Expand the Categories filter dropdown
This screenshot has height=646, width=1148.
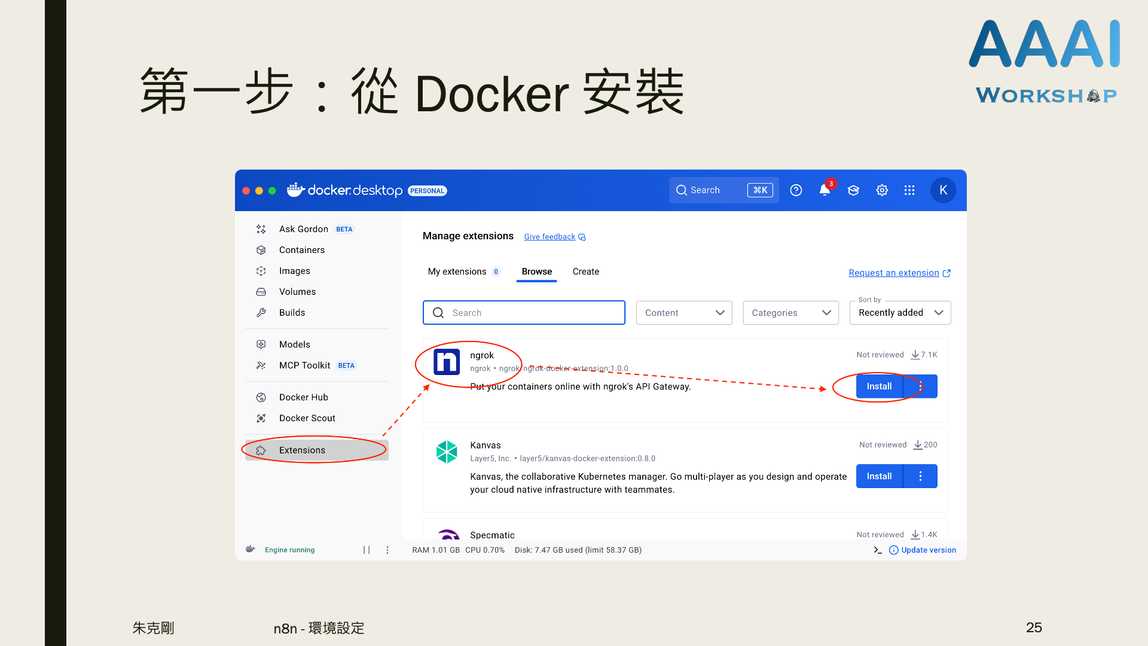click(790, 313)
